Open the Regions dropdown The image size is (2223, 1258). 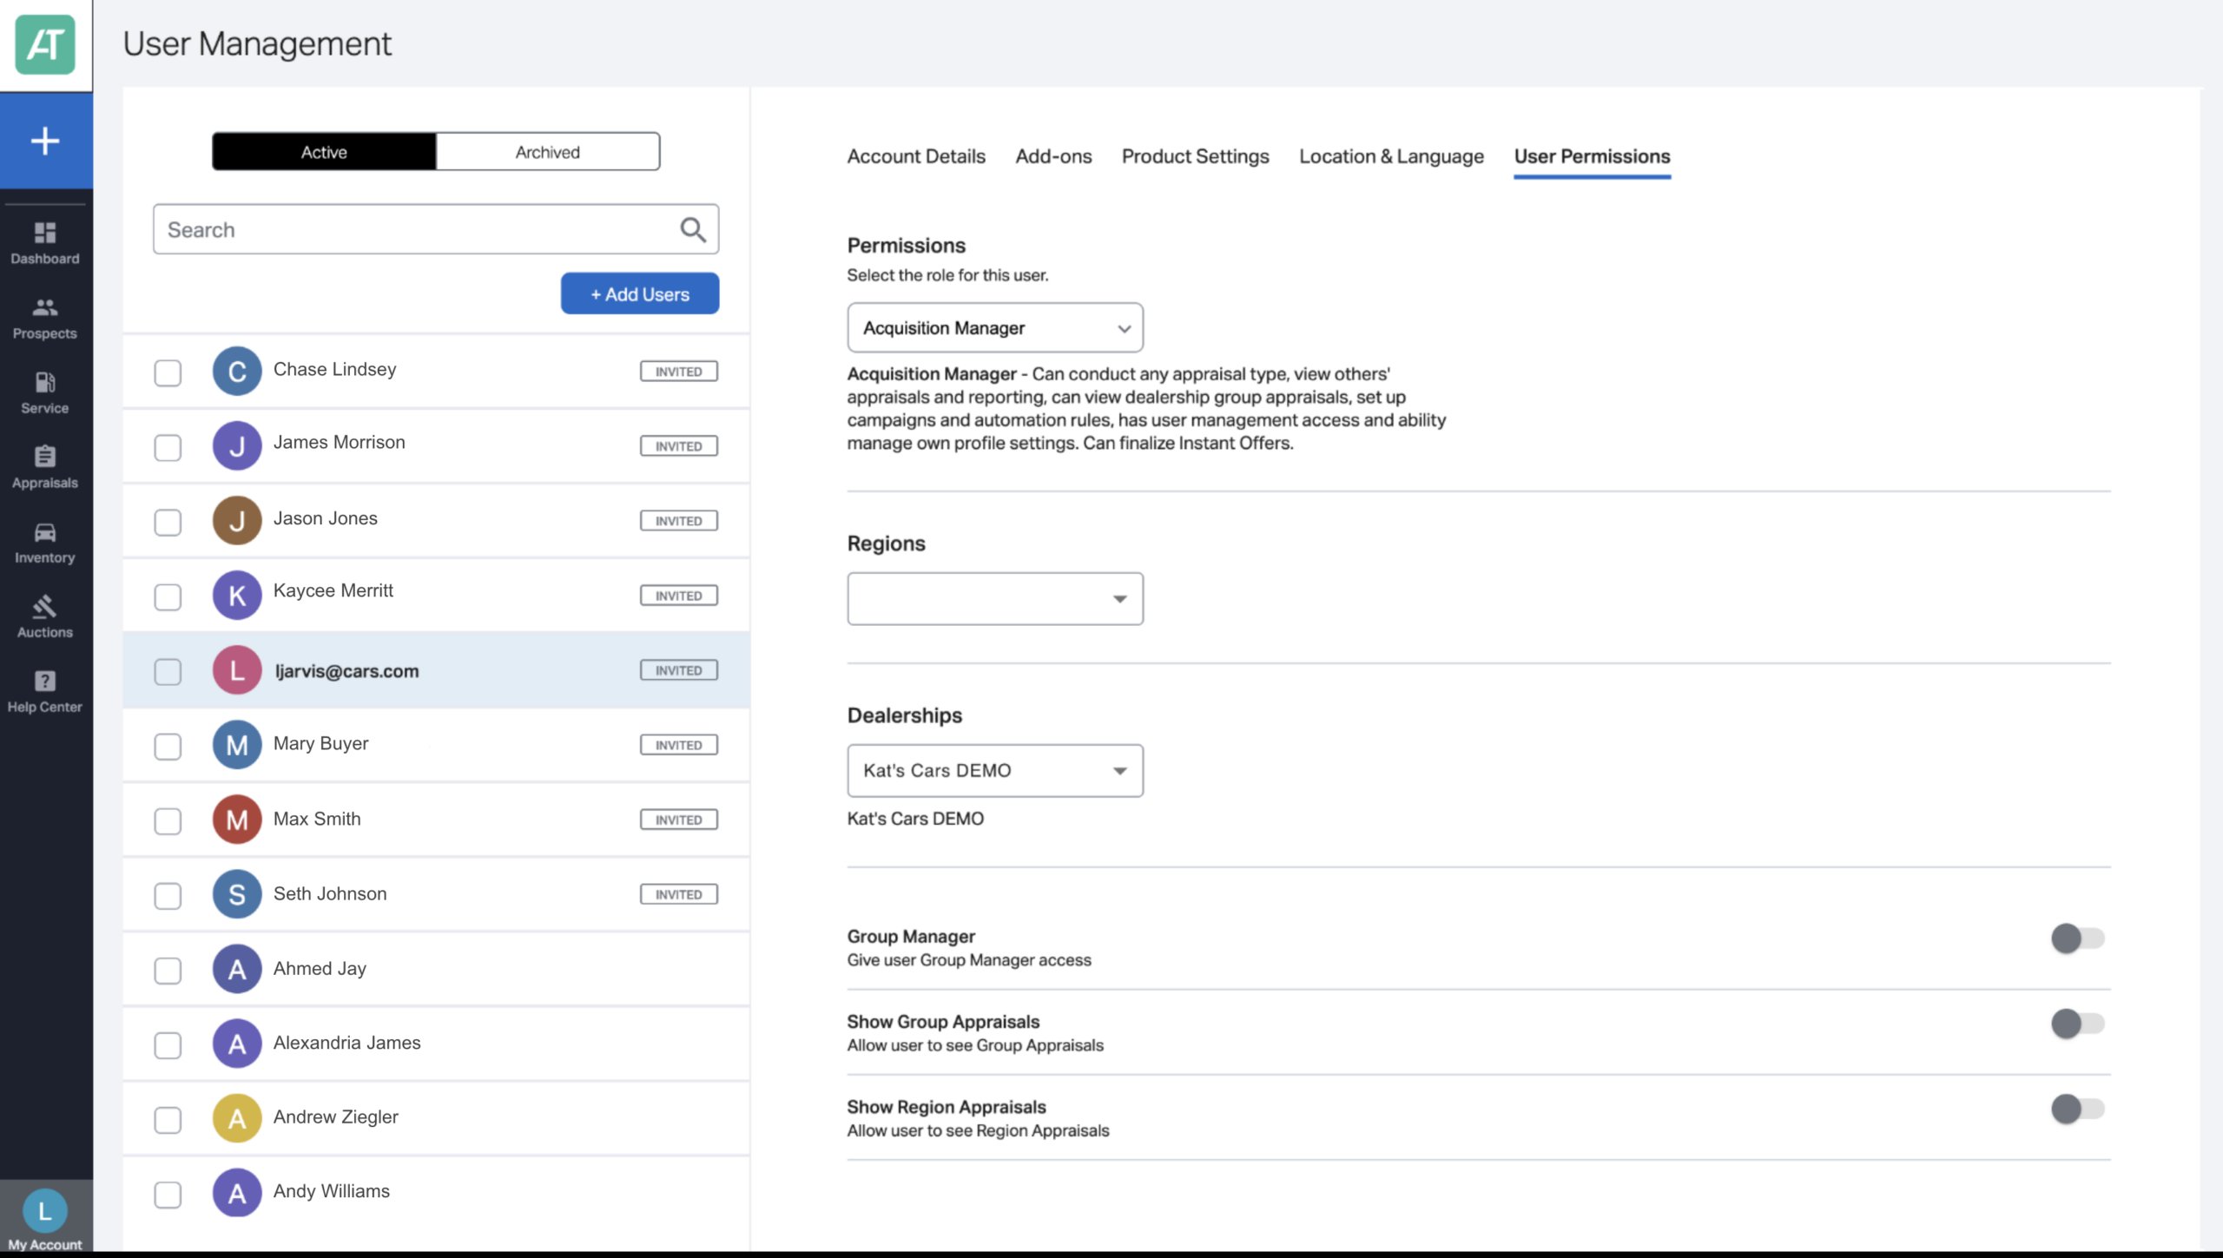coord(995,598)
